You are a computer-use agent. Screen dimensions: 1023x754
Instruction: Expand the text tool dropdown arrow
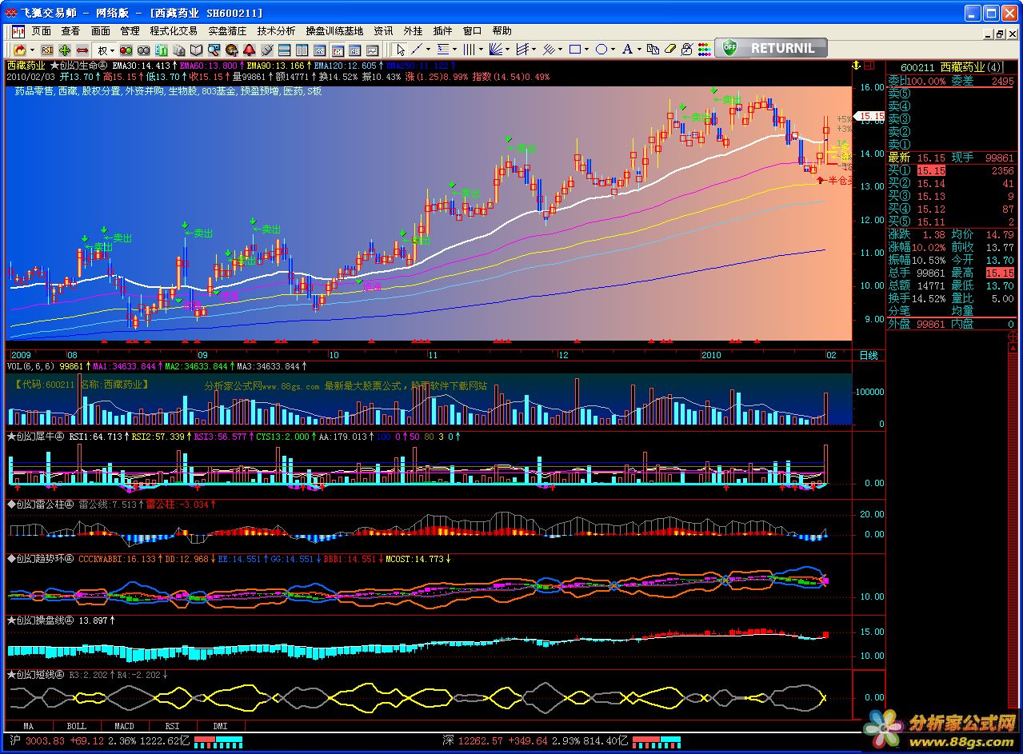(x=639, y=50)
